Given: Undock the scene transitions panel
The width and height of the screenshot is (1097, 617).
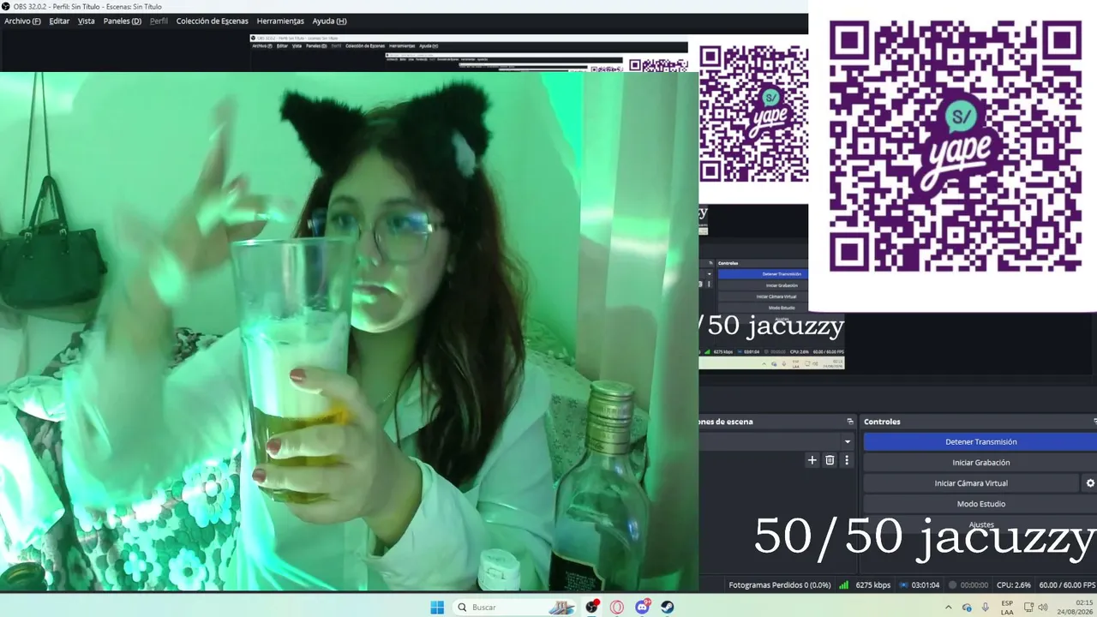Looking at the screenshot, I should 850,422.
